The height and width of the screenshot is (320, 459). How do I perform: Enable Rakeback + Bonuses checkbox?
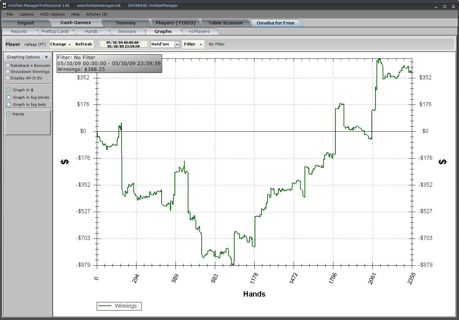[7, 65]
